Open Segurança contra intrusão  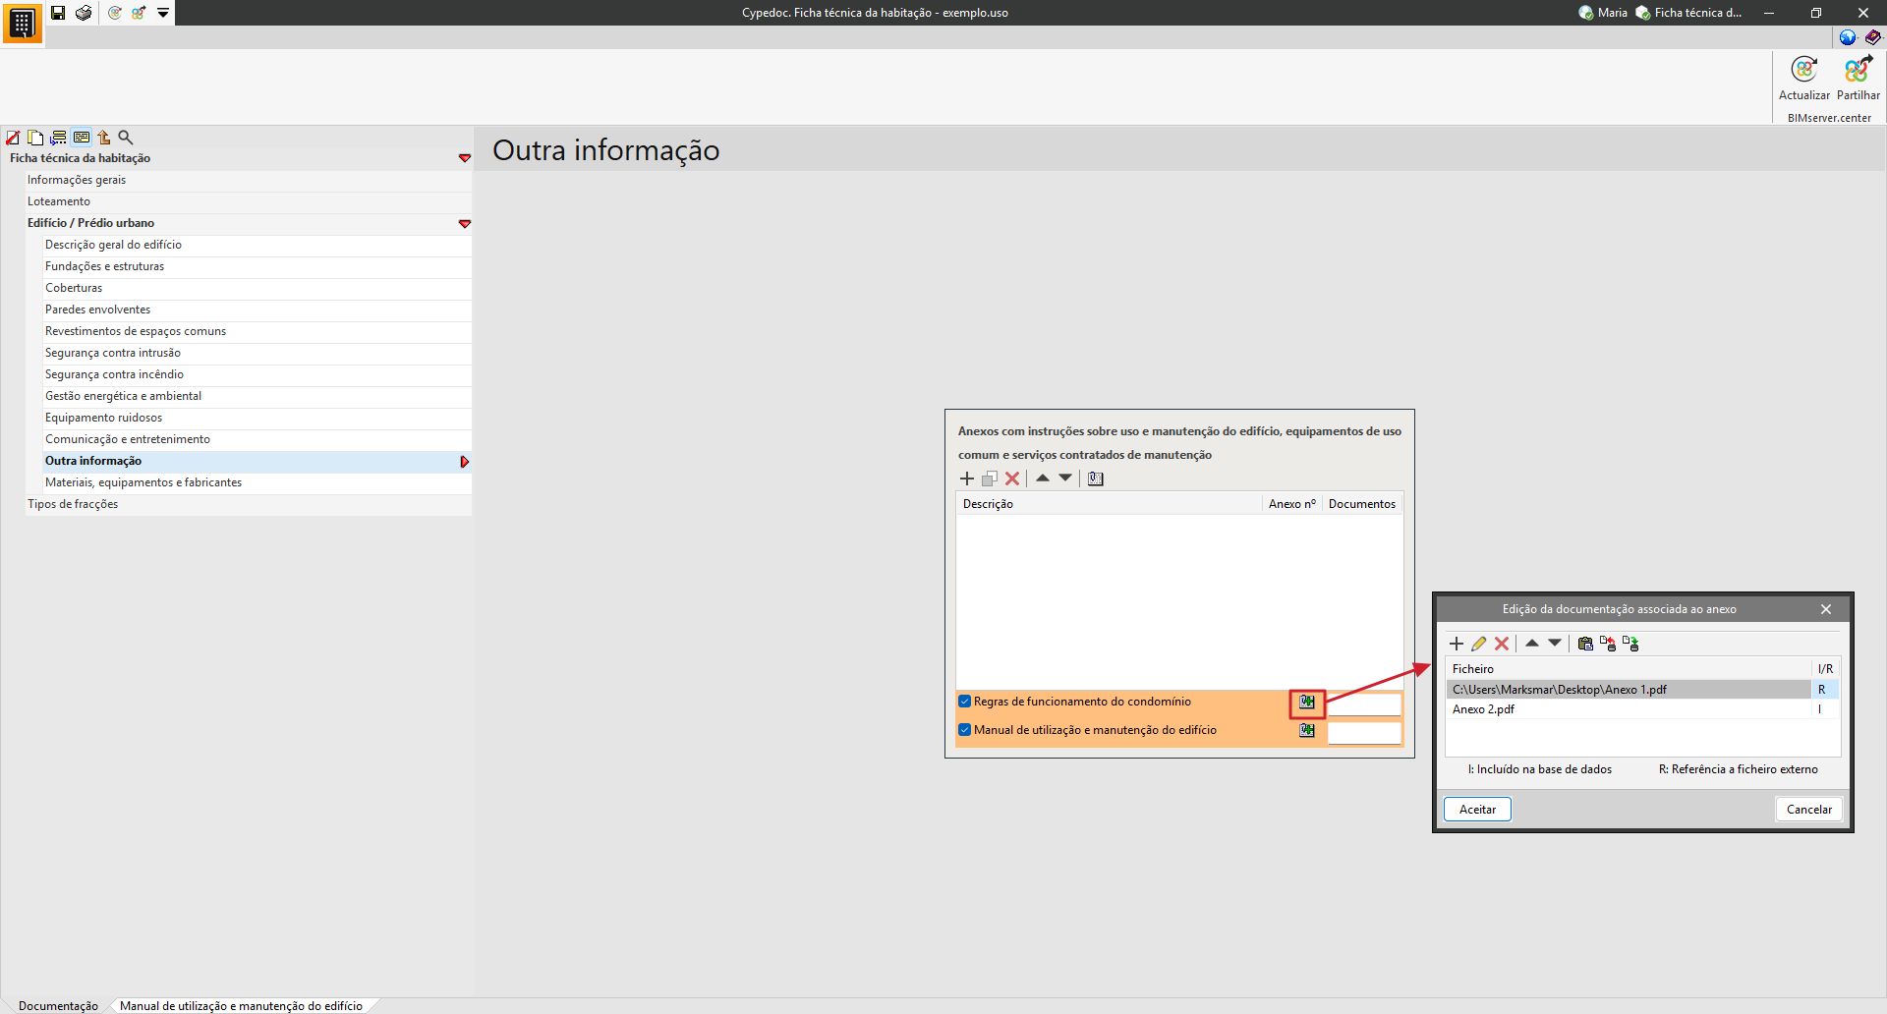coord(257,353)
